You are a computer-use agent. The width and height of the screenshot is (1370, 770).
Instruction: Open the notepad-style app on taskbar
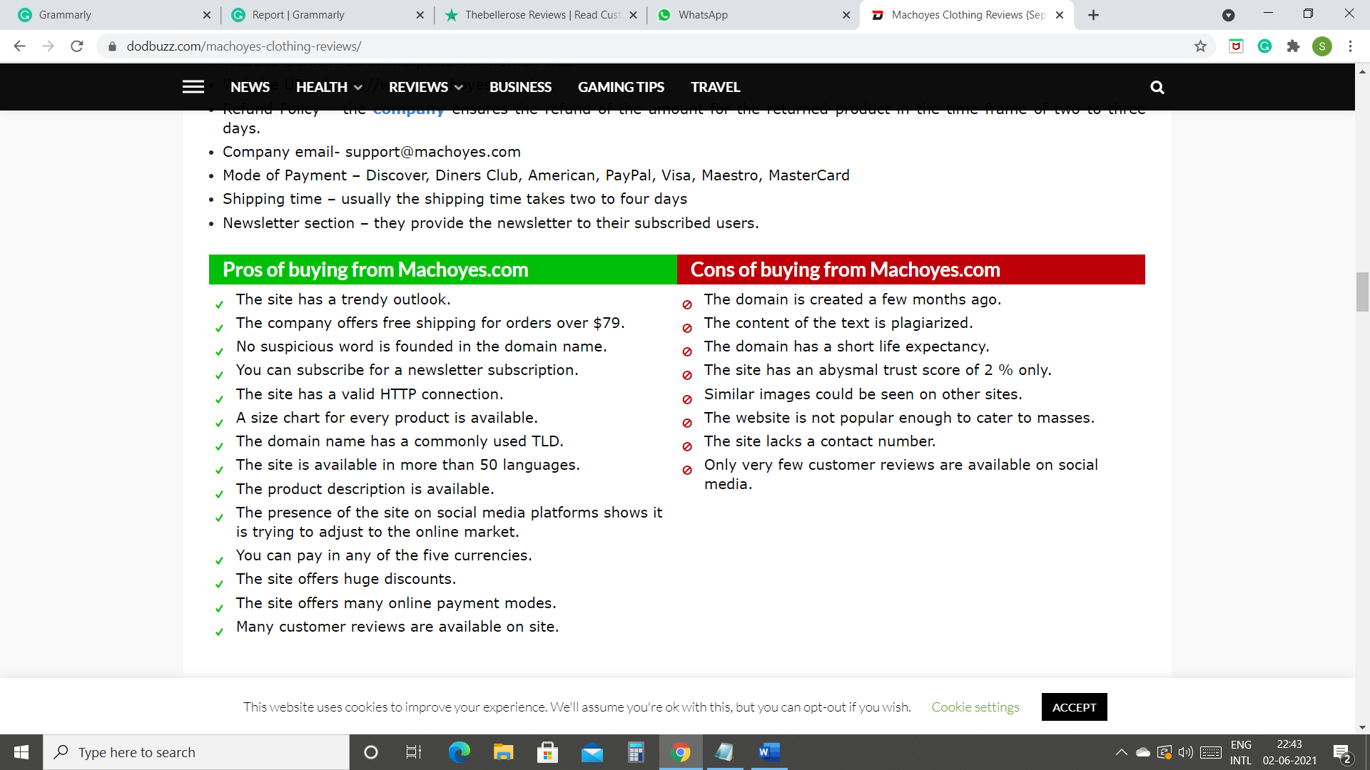point(724,752)
